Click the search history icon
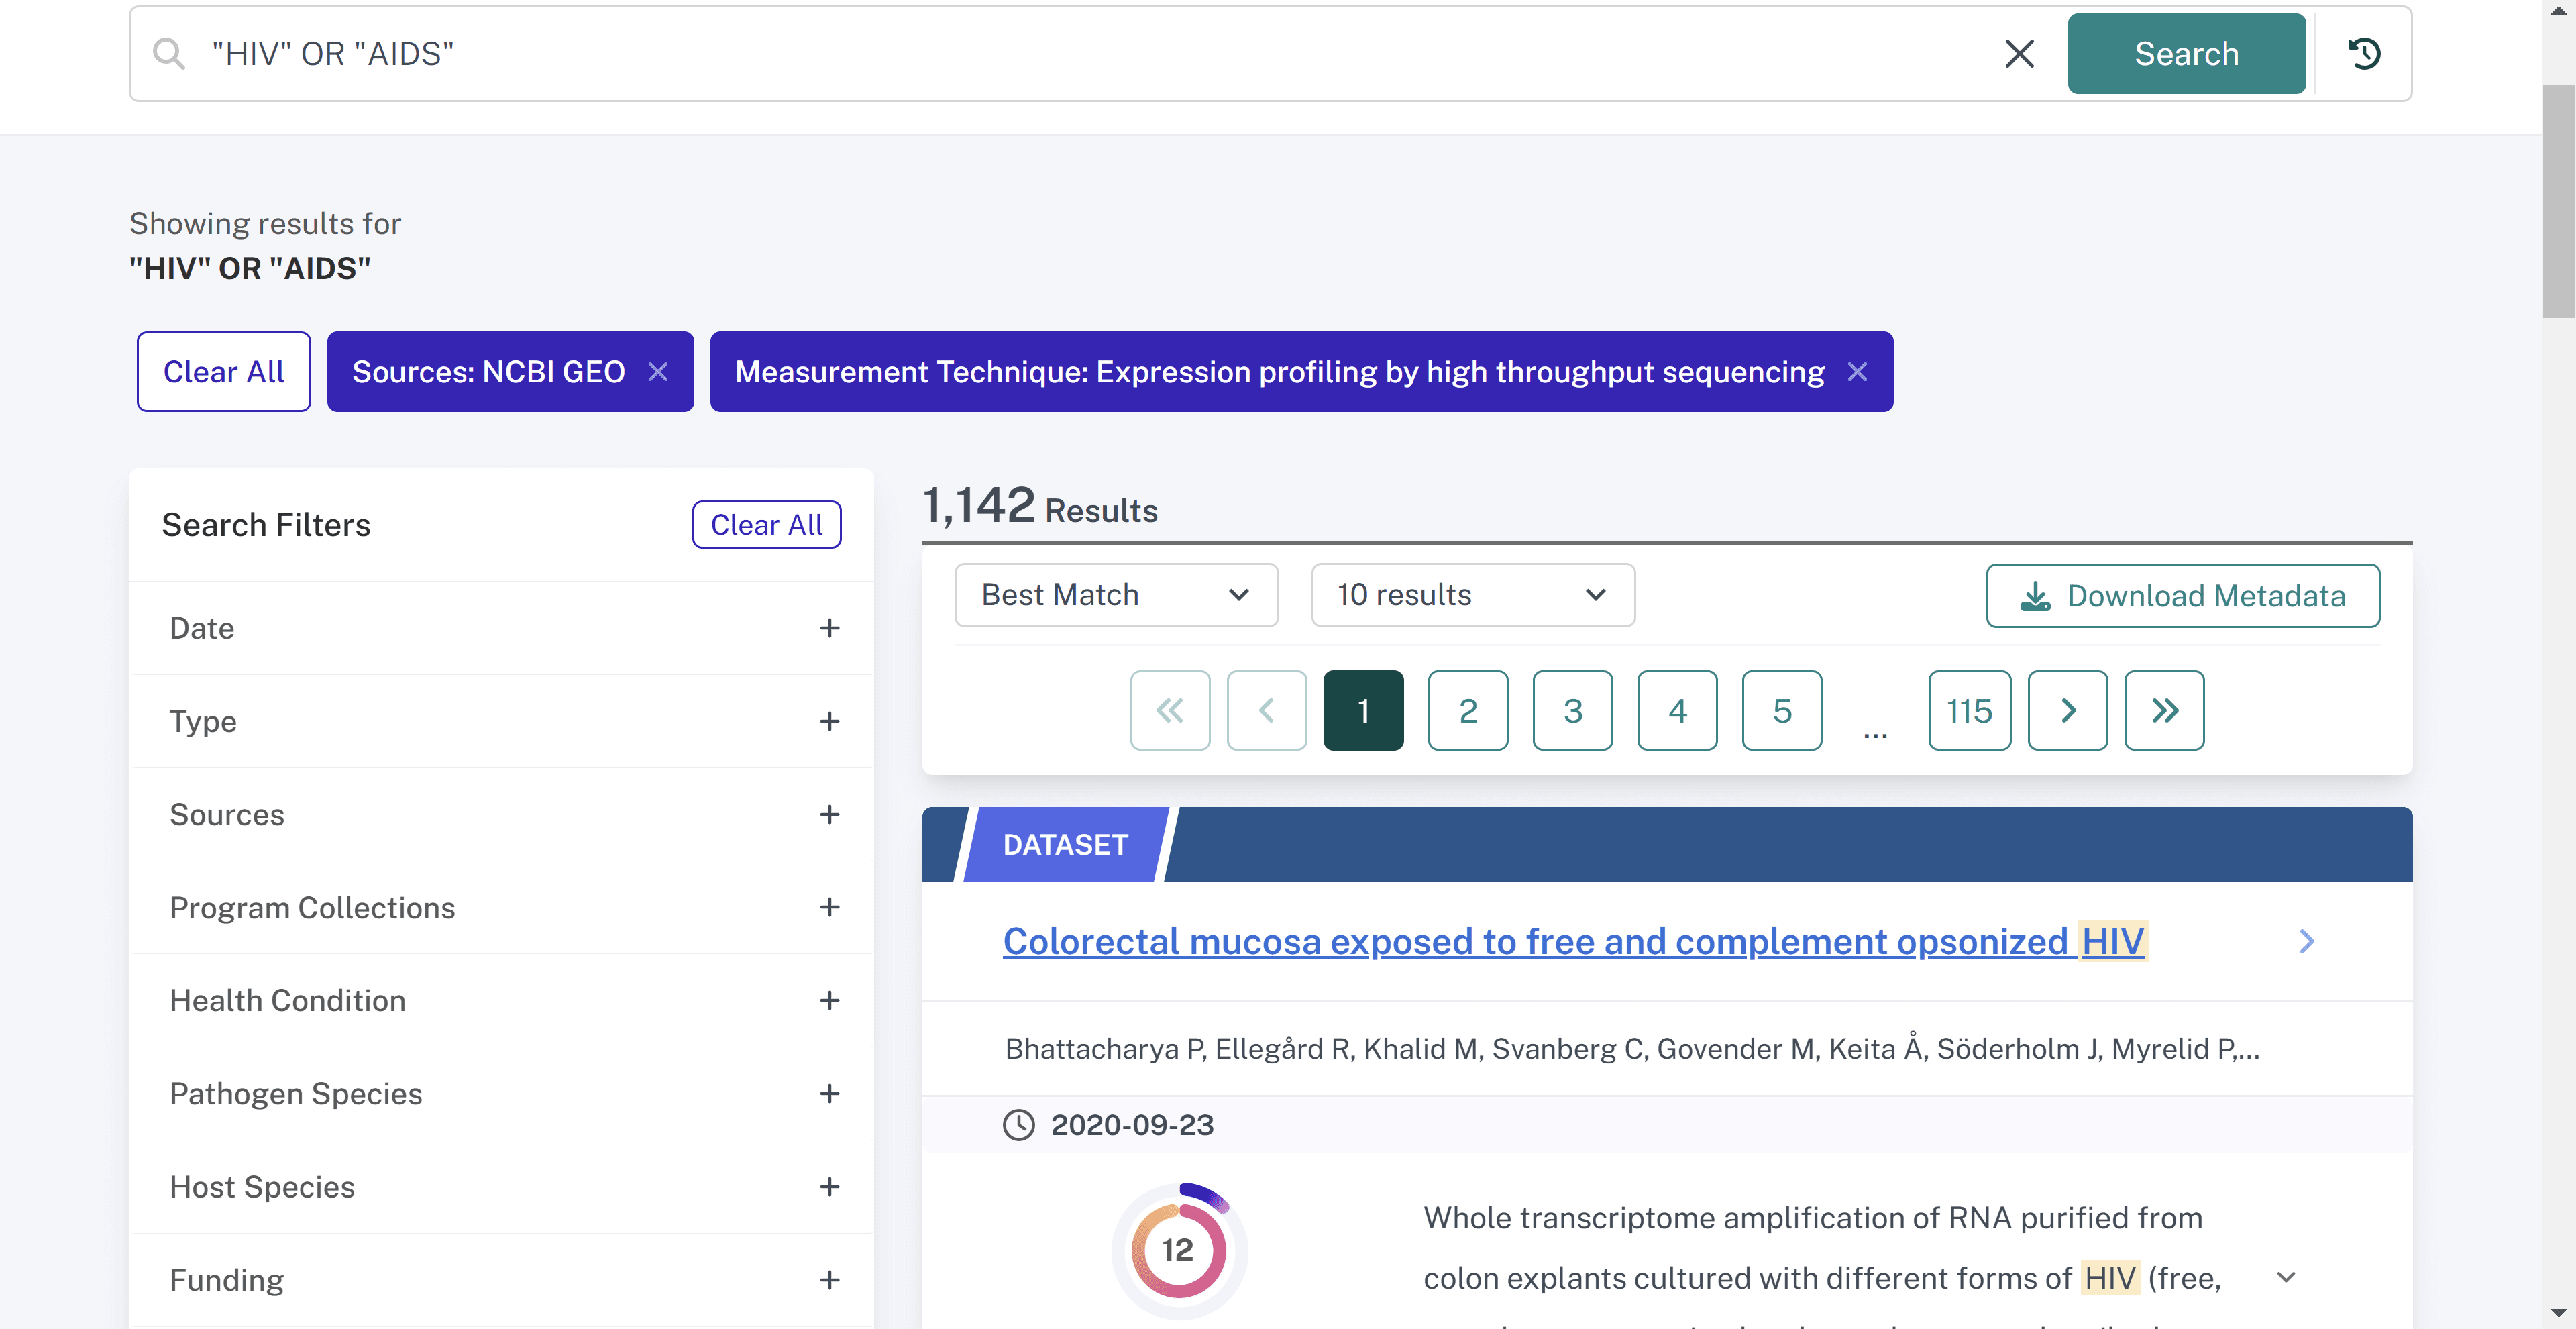The image size is (2576, 1329). click(2366, 51)
